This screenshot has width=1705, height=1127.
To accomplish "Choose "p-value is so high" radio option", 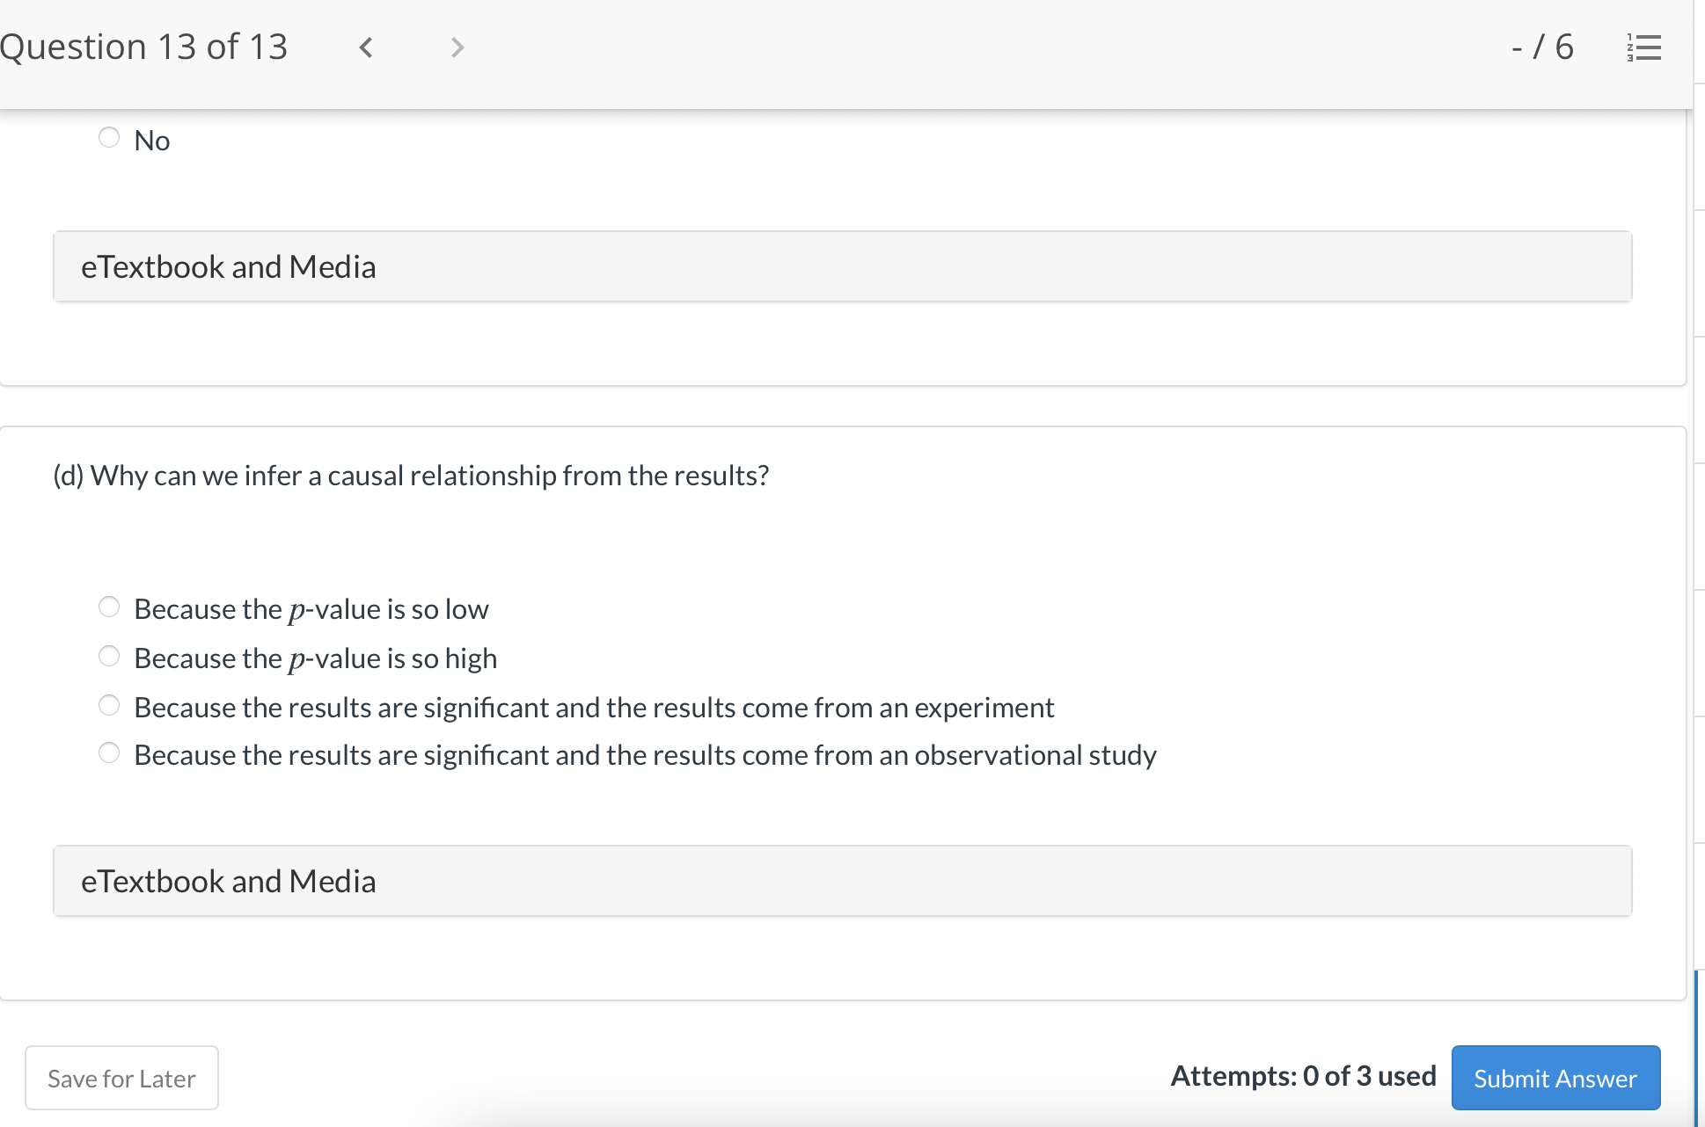I will (109, 657).
